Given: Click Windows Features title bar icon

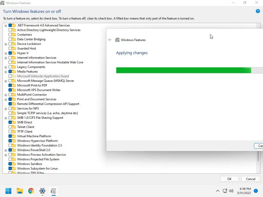Looking at the screenshot, I should pyautogui.click(x=3, y=3).
